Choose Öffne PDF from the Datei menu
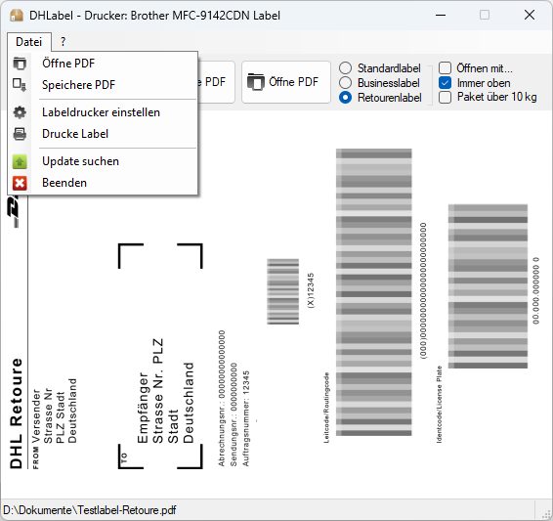553x521 pixels. pos(103,64)
